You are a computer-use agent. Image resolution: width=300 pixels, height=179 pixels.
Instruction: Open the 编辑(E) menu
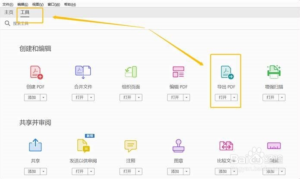click(22, 4)
